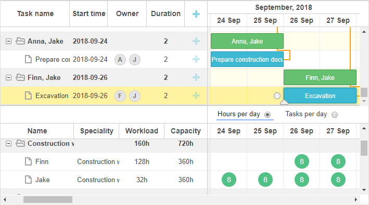This screenshot has width=369, height=205.
Task: Click start date 2018-09-26 of Excavation
Action: click(x=90, y=95)
